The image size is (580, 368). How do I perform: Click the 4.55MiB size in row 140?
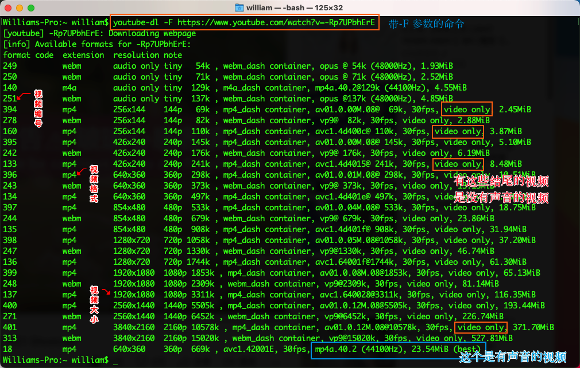[x=451, y=88]
